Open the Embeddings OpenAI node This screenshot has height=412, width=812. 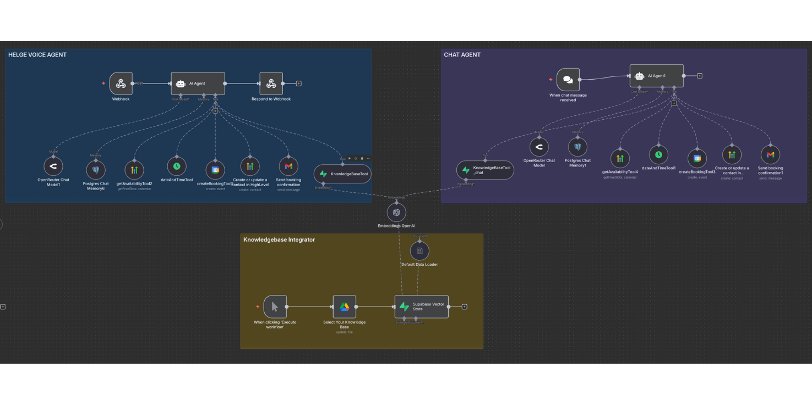pos(396,213)
